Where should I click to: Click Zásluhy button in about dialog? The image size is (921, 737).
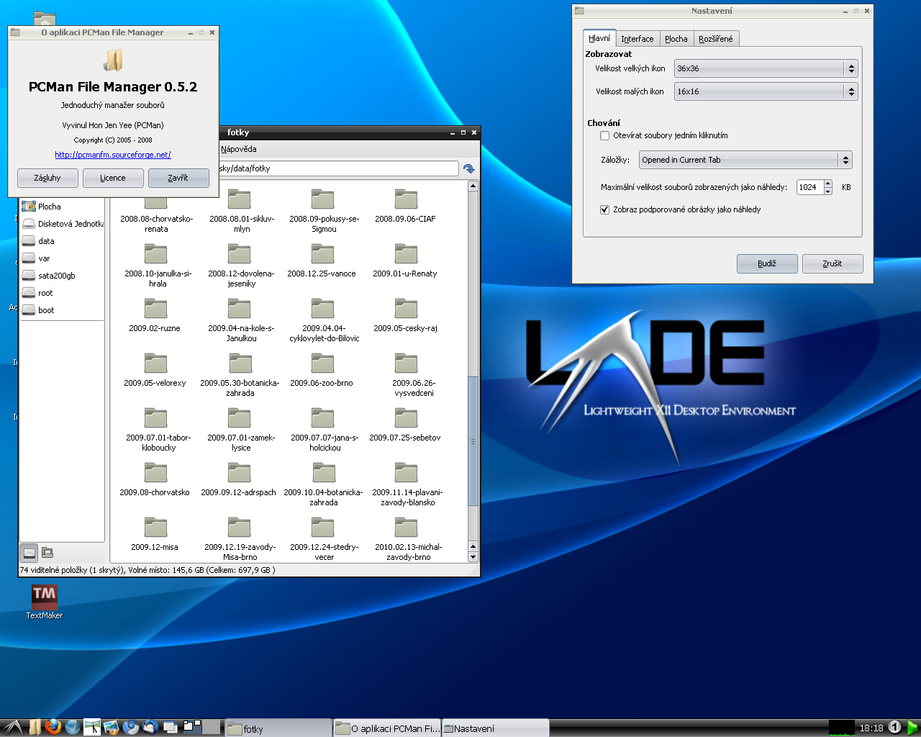pyautogui.click(x=47, y=178)
